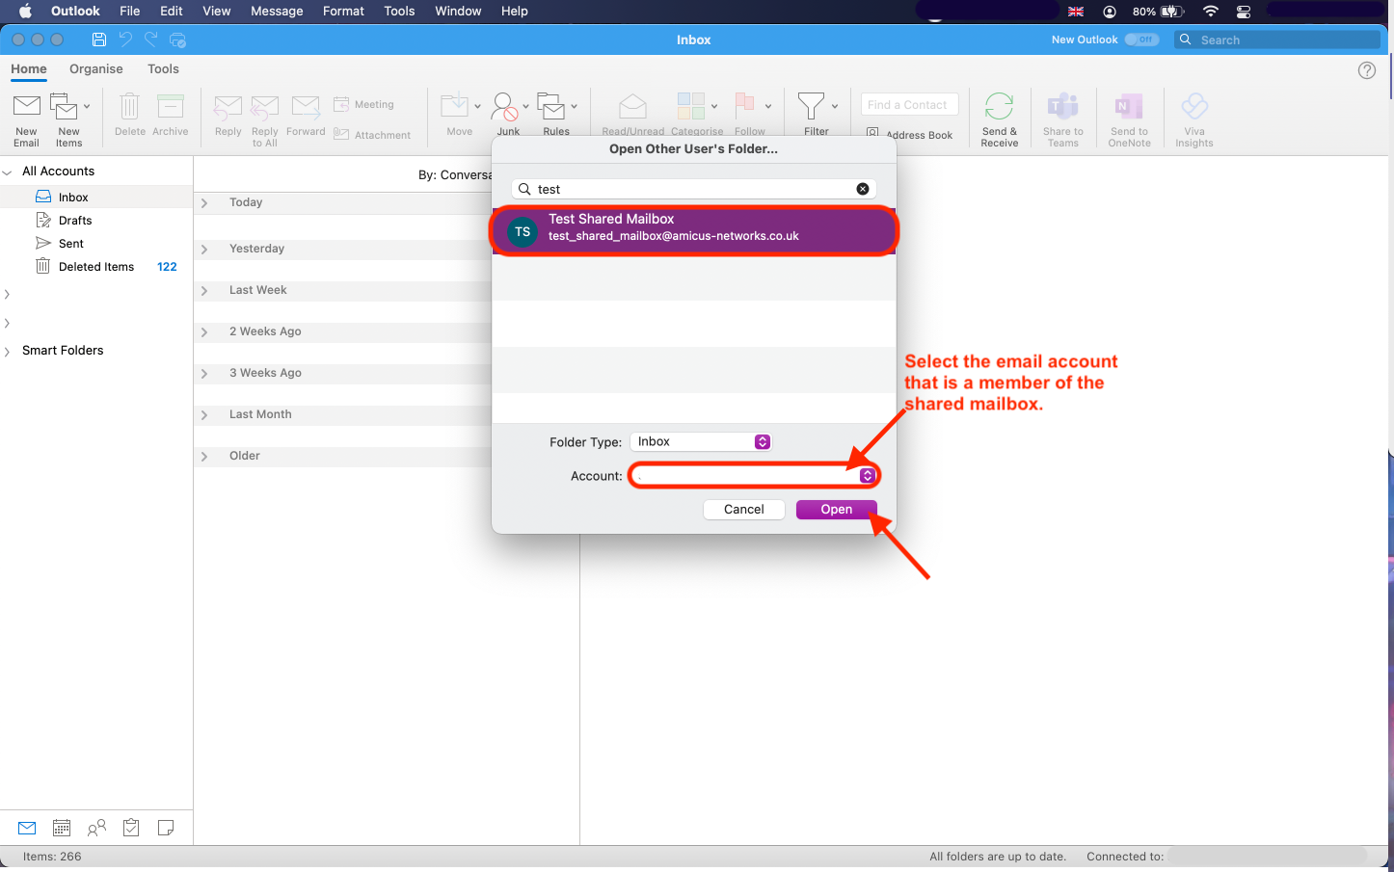1394x872 pixels.
Task: Collapse the All Accounts tree
Action: pos(8,172)
